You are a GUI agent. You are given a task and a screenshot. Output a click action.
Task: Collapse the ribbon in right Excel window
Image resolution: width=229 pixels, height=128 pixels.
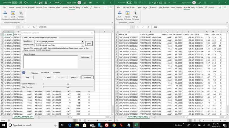tap(227, 22)
